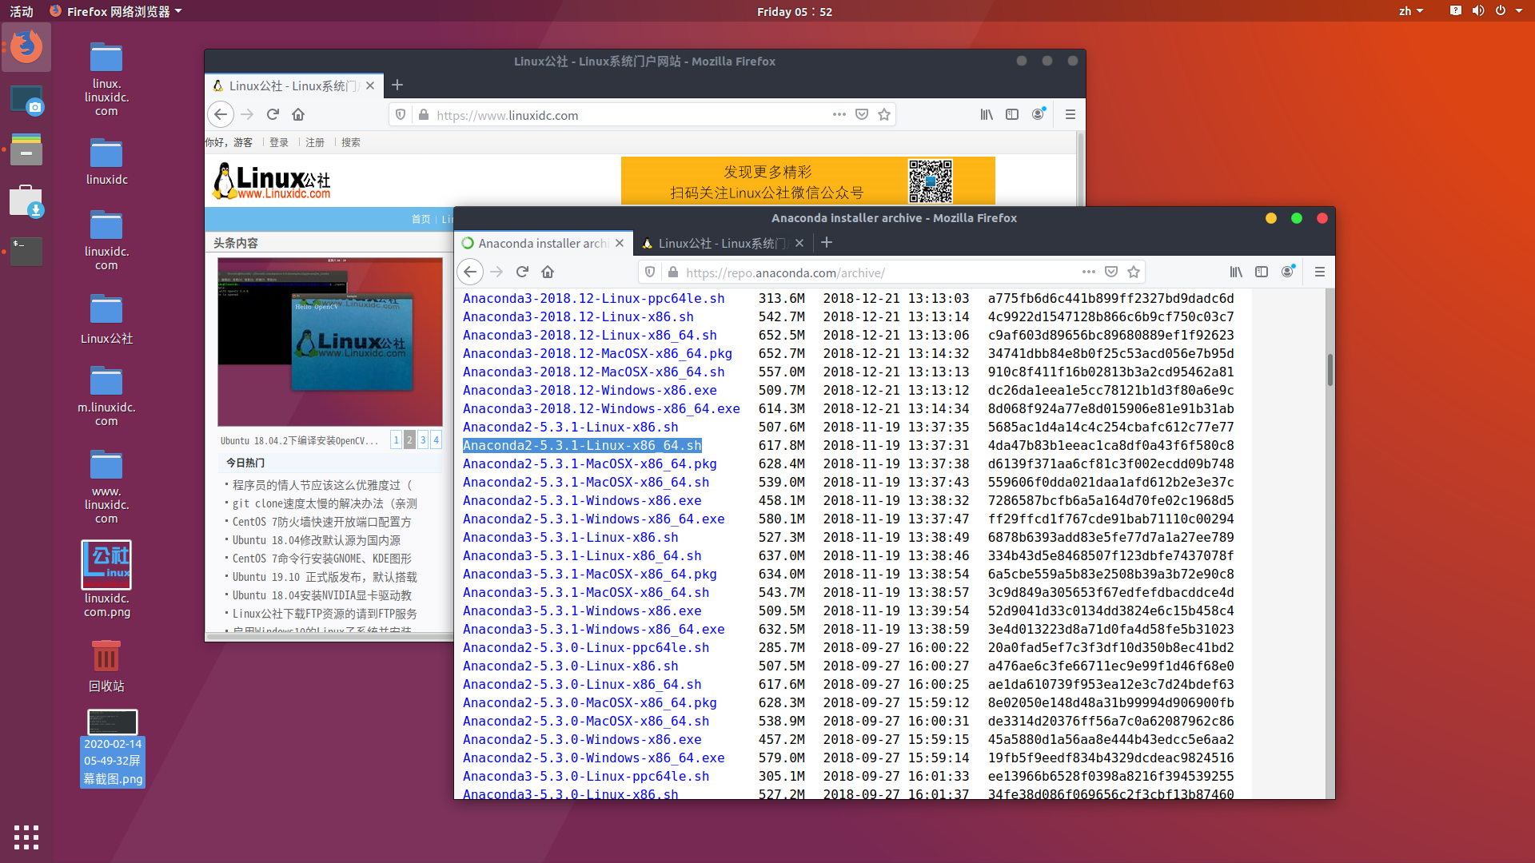
Task: Toggle the tracking protection shield
Action: coord(649,272)
